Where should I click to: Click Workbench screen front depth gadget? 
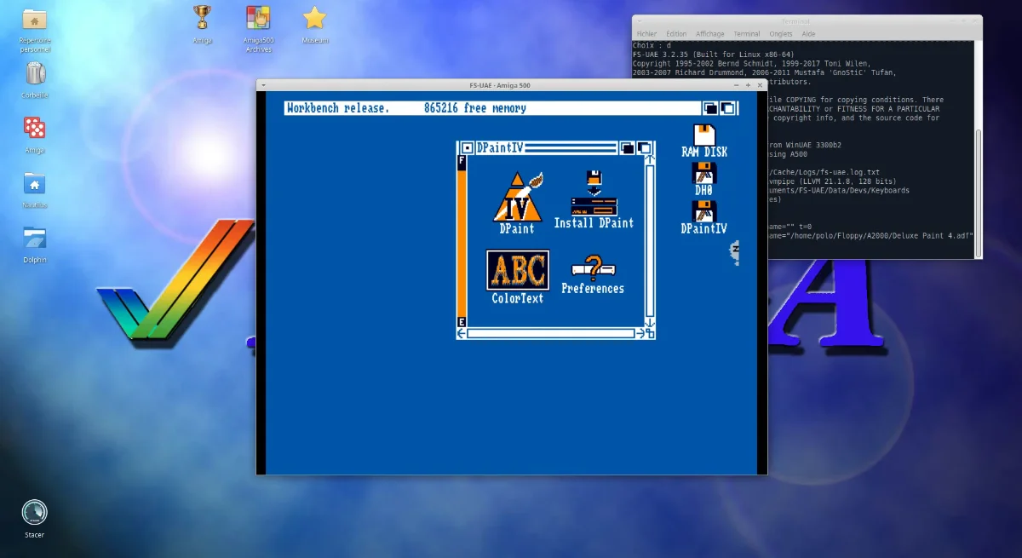727,108
